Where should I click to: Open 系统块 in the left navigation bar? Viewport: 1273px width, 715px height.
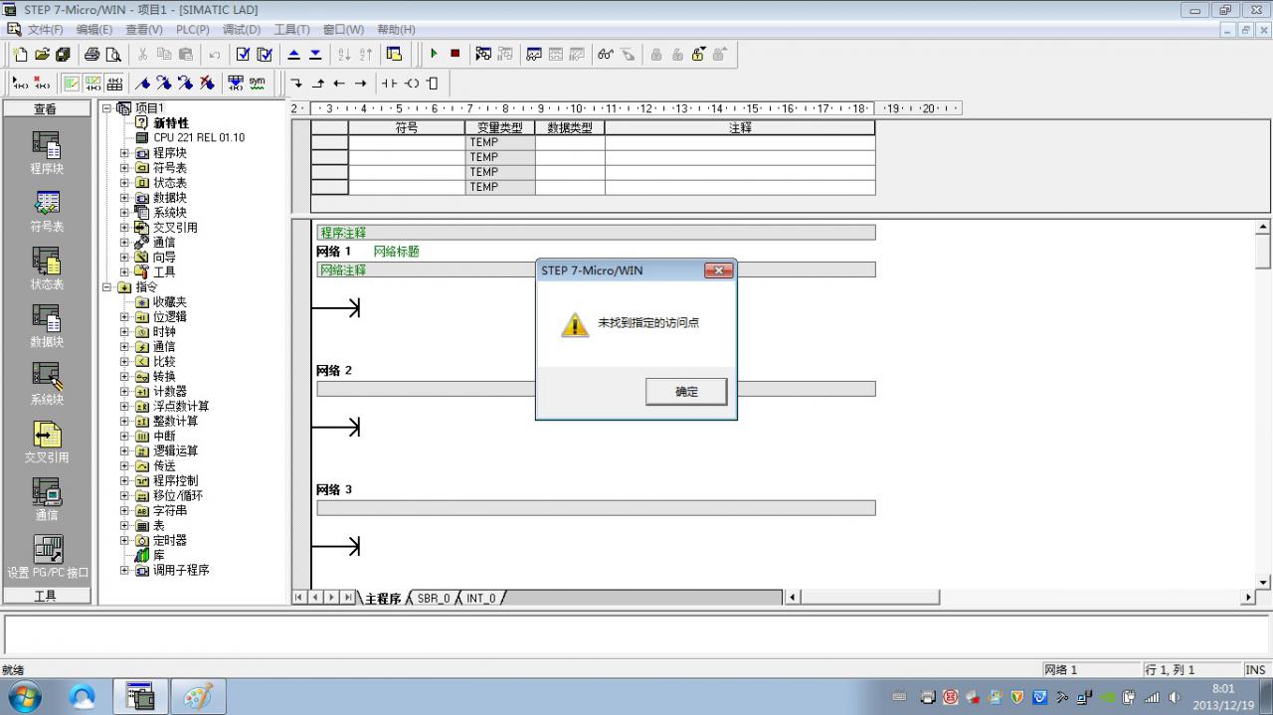click(x=47, y=383)
